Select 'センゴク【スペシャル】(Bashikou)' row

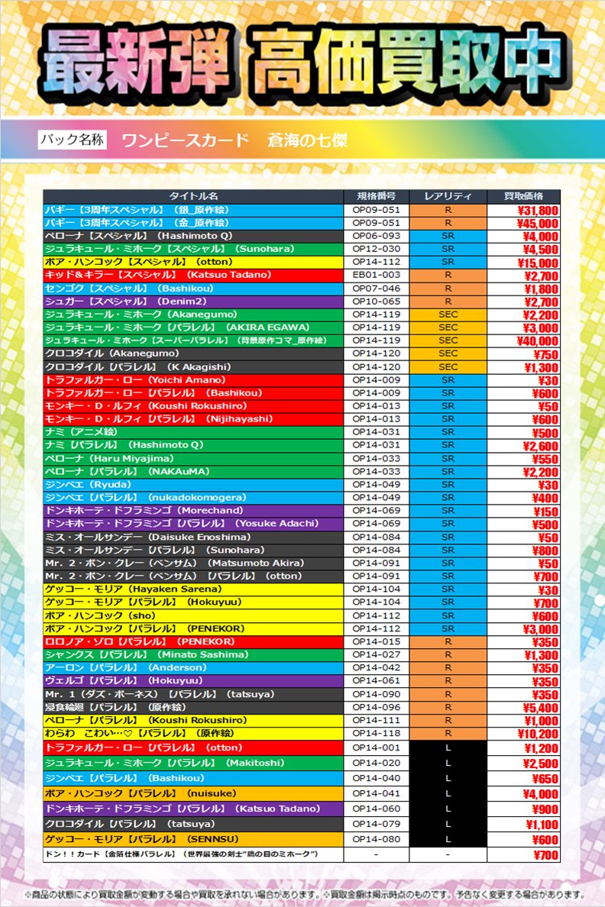click(x=302, y=288)
